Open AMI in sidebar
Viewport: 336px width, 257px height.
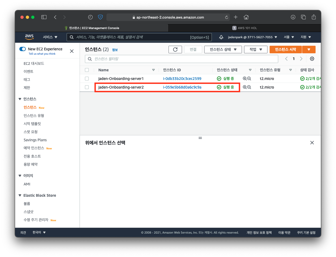coord(27,184)
